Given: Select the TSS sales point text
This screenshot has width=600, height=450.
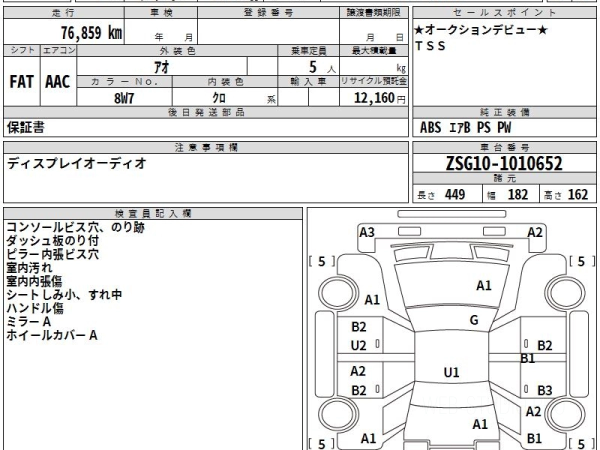Looking at the screenshot, I should click(430, 46).
